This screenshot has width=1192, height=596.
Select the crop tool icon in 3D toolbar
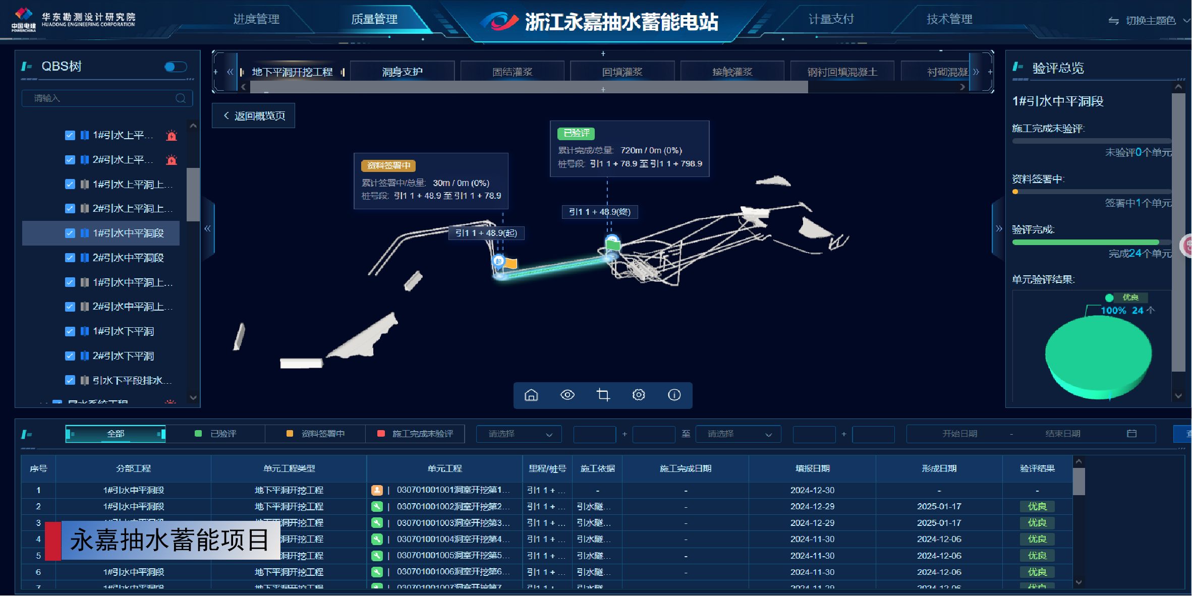tap(603, 395)
